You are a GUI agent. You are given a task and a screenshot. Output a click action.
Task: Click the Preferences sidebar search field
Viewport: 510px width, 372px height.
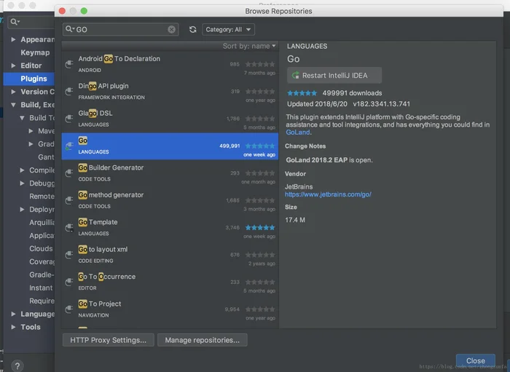31,22
